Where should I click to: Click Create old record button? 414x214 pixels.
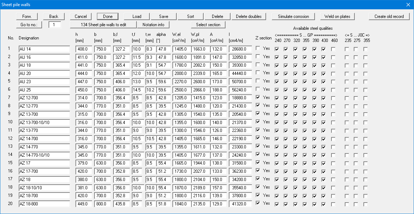pos(389,16)
